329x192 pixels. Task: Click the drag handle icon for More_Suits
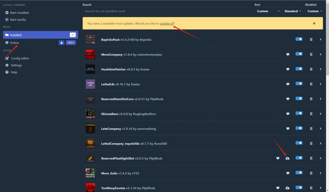coord(311,173)
